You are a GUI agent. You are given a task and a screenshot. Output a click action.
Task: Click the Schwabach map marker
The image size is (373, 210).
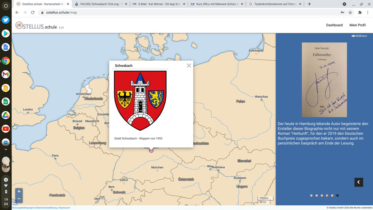[151, 151]
